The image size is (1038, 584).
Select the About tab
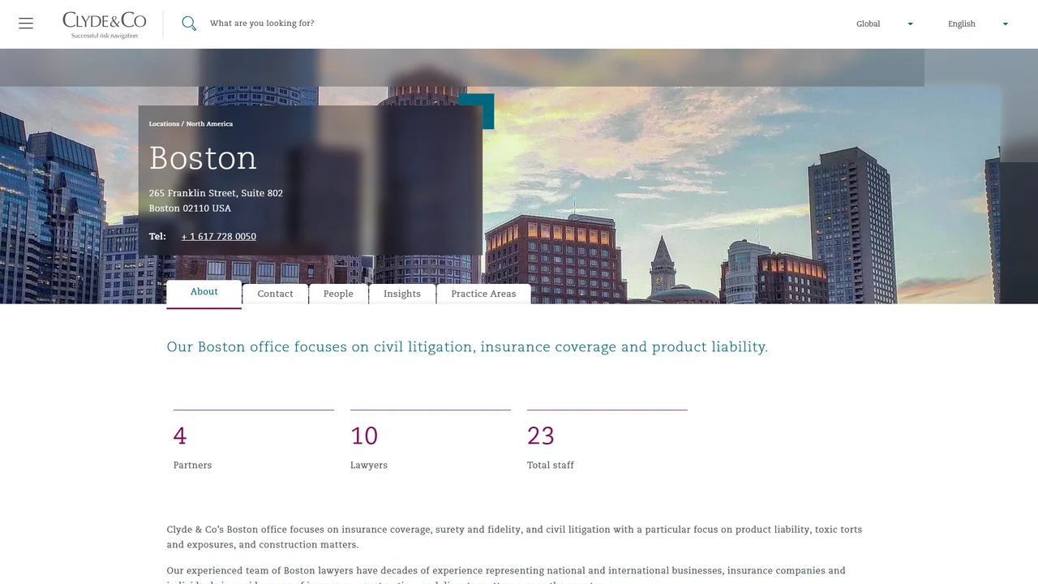[x=204, y=293]
